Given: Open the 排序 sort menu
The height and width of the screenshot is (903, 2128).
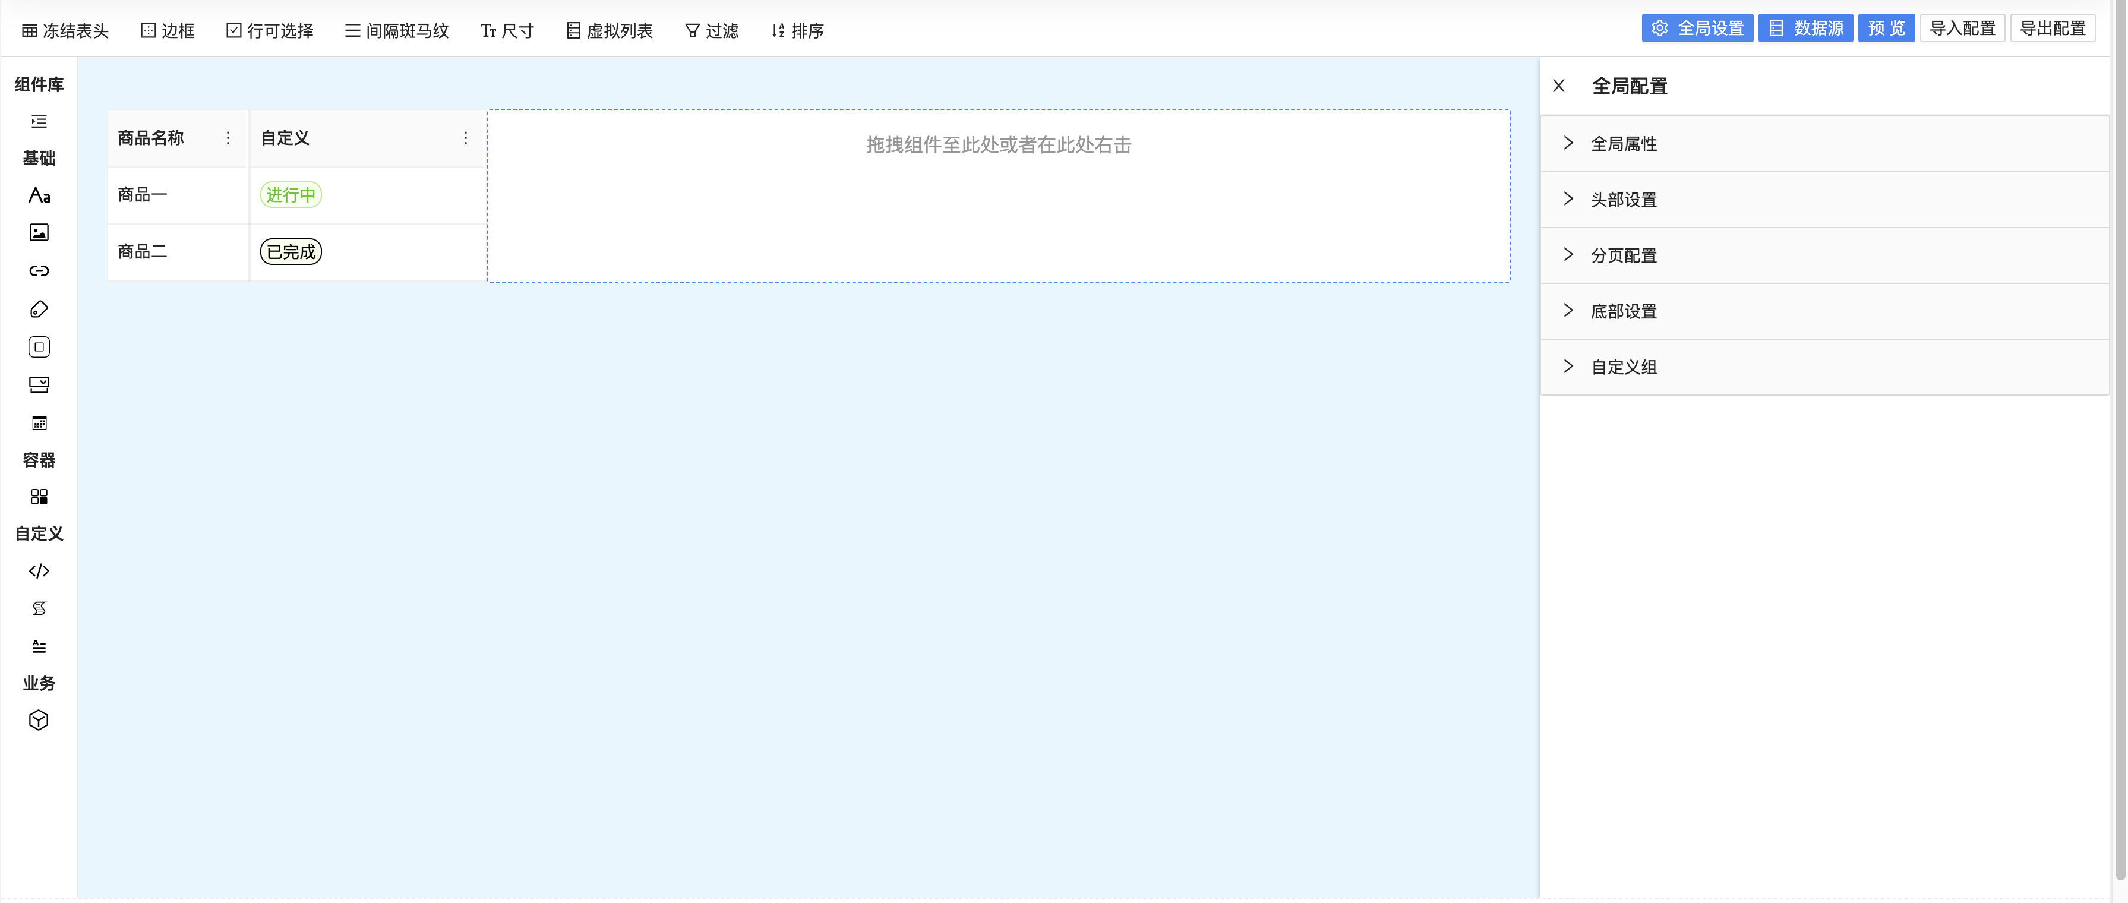Looking at the screenshot, I should click(796, 30).
